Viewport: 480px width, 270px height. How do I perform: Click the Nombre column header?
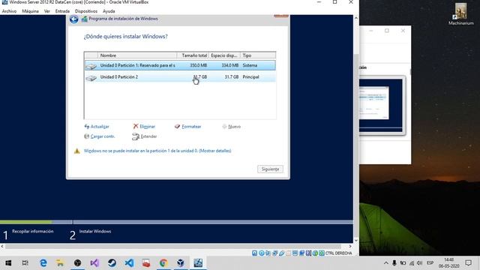tap(137, 55)
